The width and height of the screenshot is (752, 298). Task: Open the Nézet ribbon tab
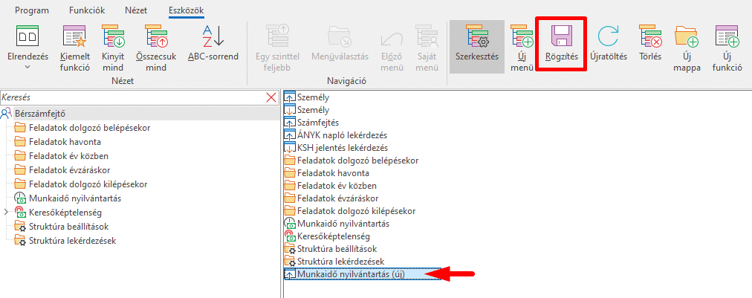coord(137,10)
